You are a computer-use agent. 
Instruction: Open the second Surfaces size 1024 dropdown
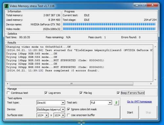point(63,115)
